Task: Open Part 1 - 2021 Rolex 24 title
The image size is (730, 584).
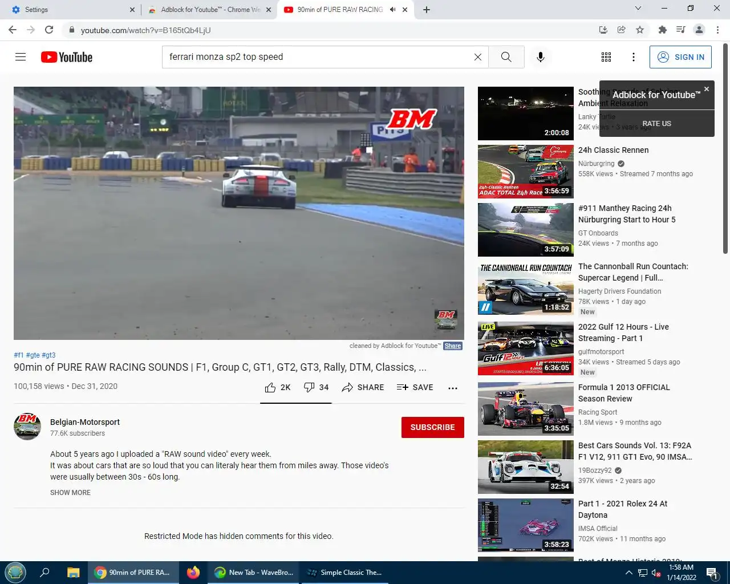Action: pos(623,509)
